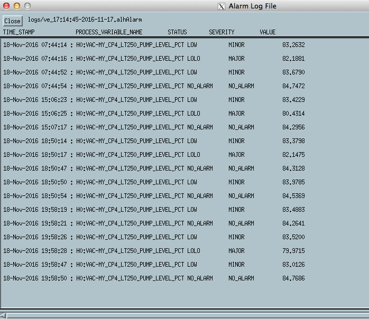Click the value 84.3128
Viewport: 369px width, 319px height.
[x=293, y=168]
